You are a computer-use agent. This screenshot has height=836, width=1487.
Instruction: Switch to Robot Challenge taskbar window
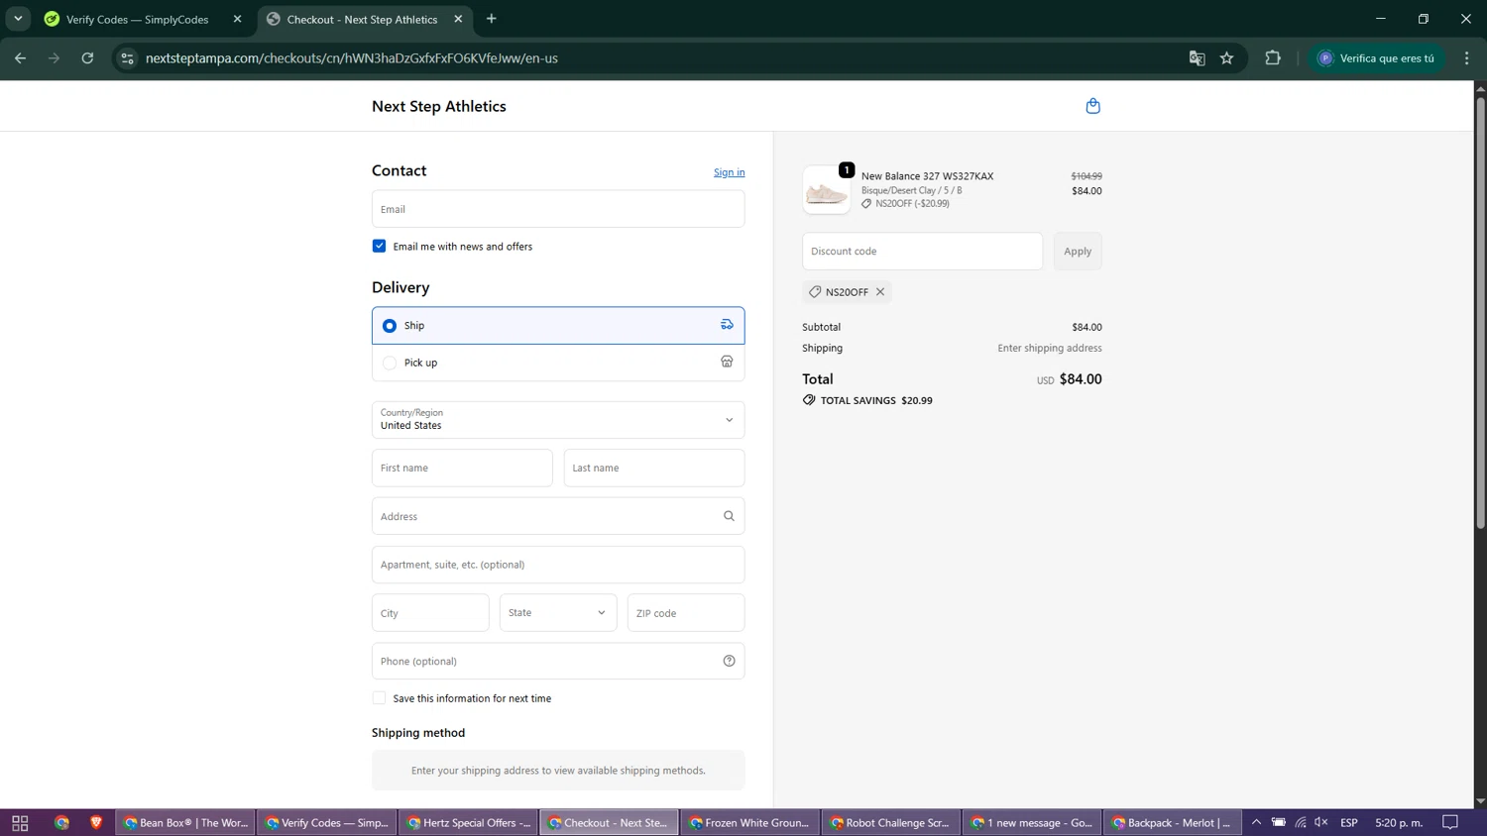pyautogui.click(x=890, y=823)
